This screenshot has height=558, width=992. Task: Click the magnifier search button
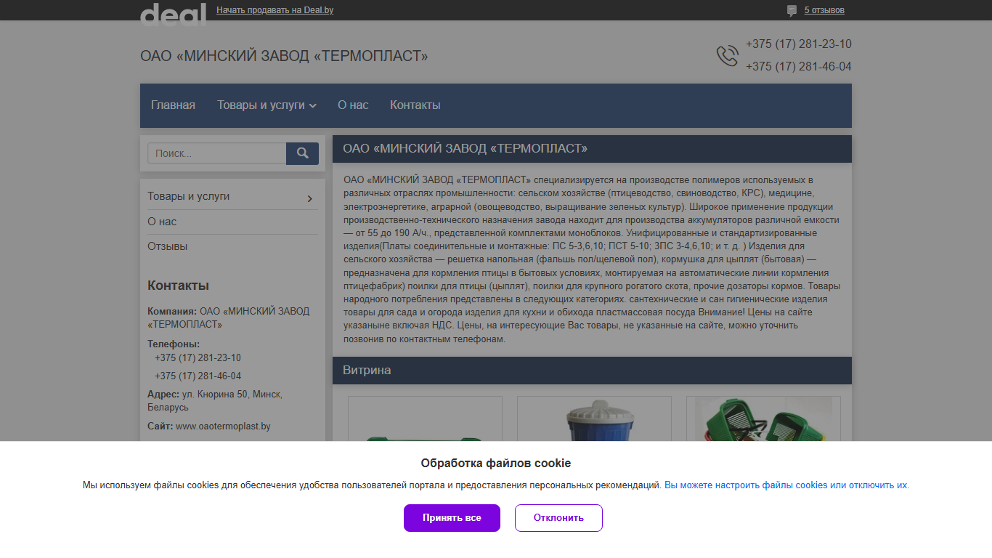(x=302, y=153)
